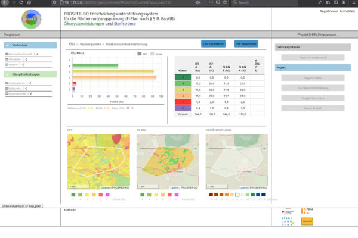Open the Prognosen menu
The width and height of the screenshot is (358, 238).
point(12,35)
